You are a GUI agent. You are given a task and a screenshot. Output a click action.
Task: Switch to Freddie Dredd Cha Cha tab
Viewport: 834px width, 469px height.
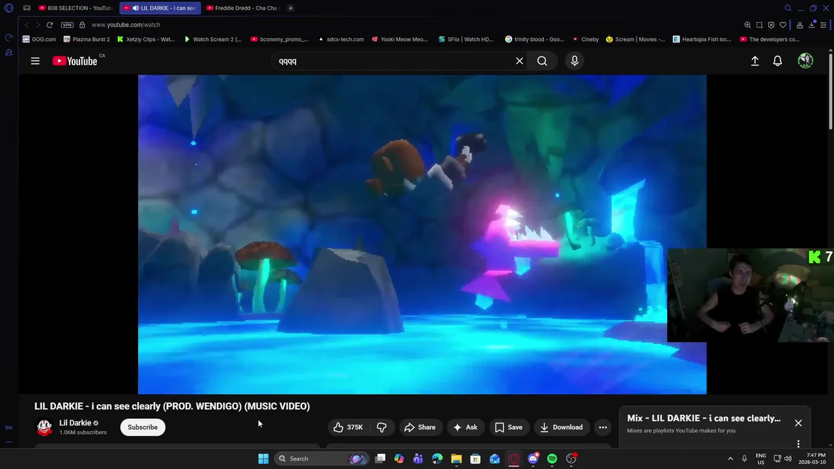coord(242,8)
